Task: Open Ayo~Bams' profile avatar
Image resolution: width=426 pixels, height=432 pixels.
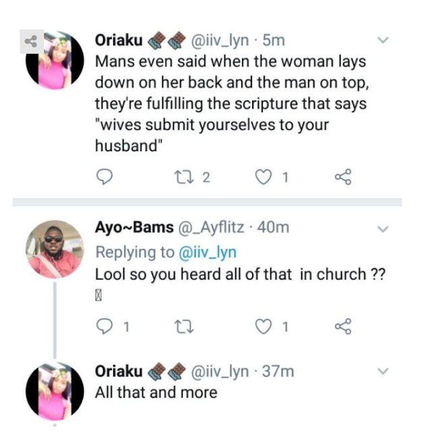Action: point(54,248)
